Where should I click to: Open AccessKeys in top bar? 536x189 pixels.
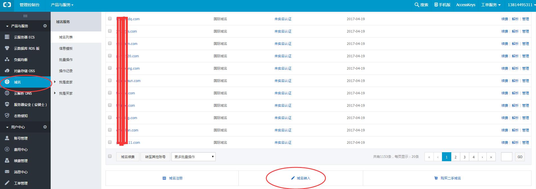[466, 5]
